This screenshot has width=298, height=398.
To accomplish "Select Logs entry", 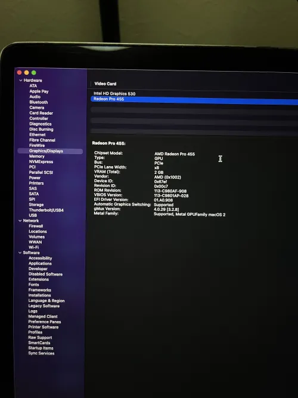I will point(33,311).
